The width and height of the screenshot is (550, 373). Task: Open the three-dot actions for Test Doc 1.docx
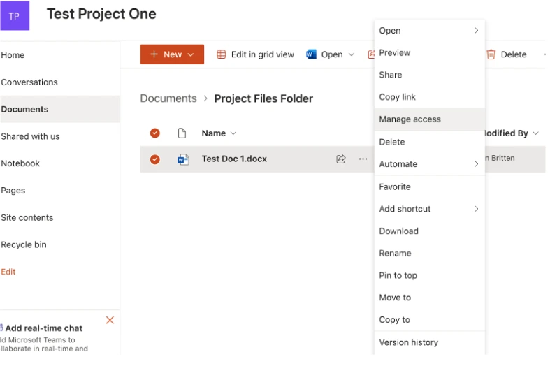pos(363,159)
